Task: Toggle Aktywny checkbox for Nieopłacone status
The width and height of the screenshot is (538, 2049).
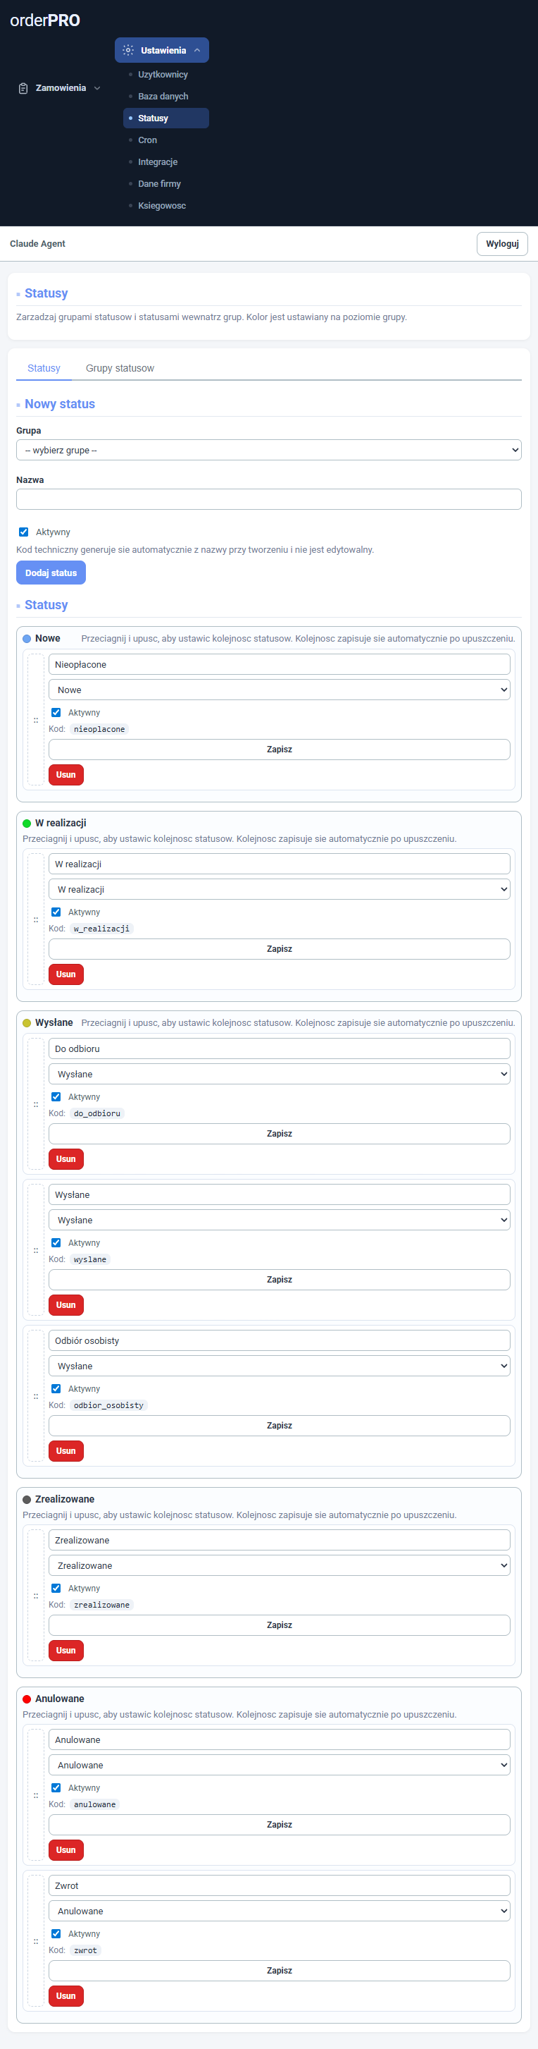Action: pos(56,713)
